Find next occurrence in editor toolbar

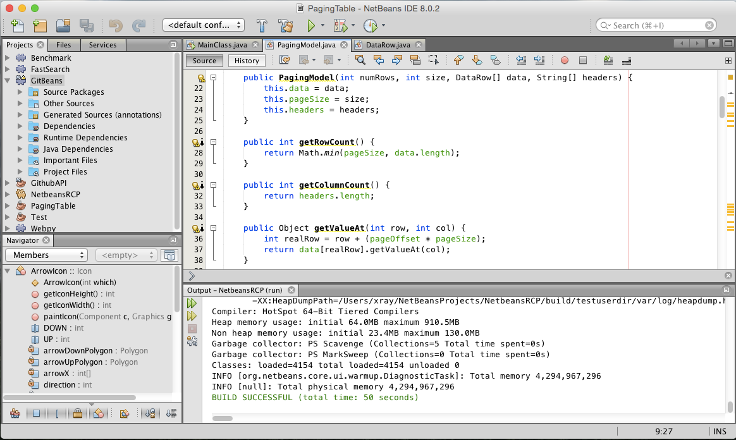point(396,60)
